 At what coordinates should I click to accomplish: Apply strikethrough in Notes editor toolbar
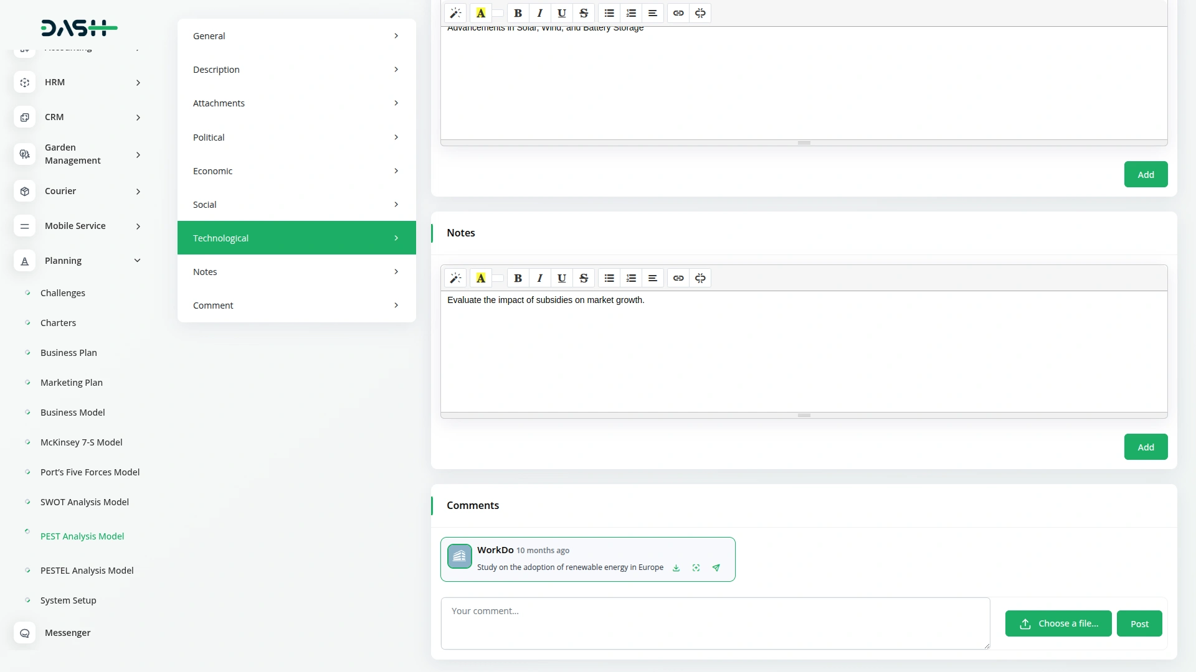coord(584,278)
